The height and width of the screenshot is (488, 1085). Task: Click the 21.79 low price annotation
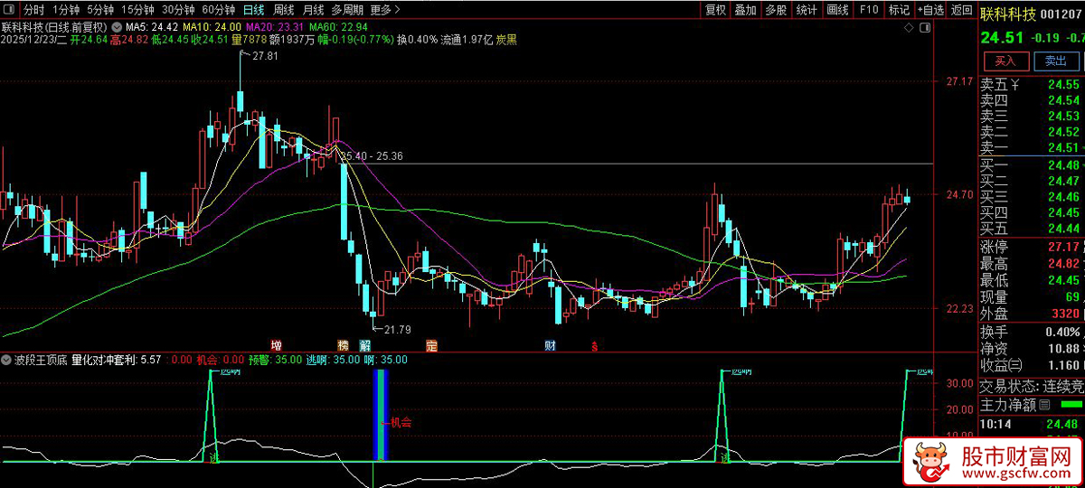(398, 329)
